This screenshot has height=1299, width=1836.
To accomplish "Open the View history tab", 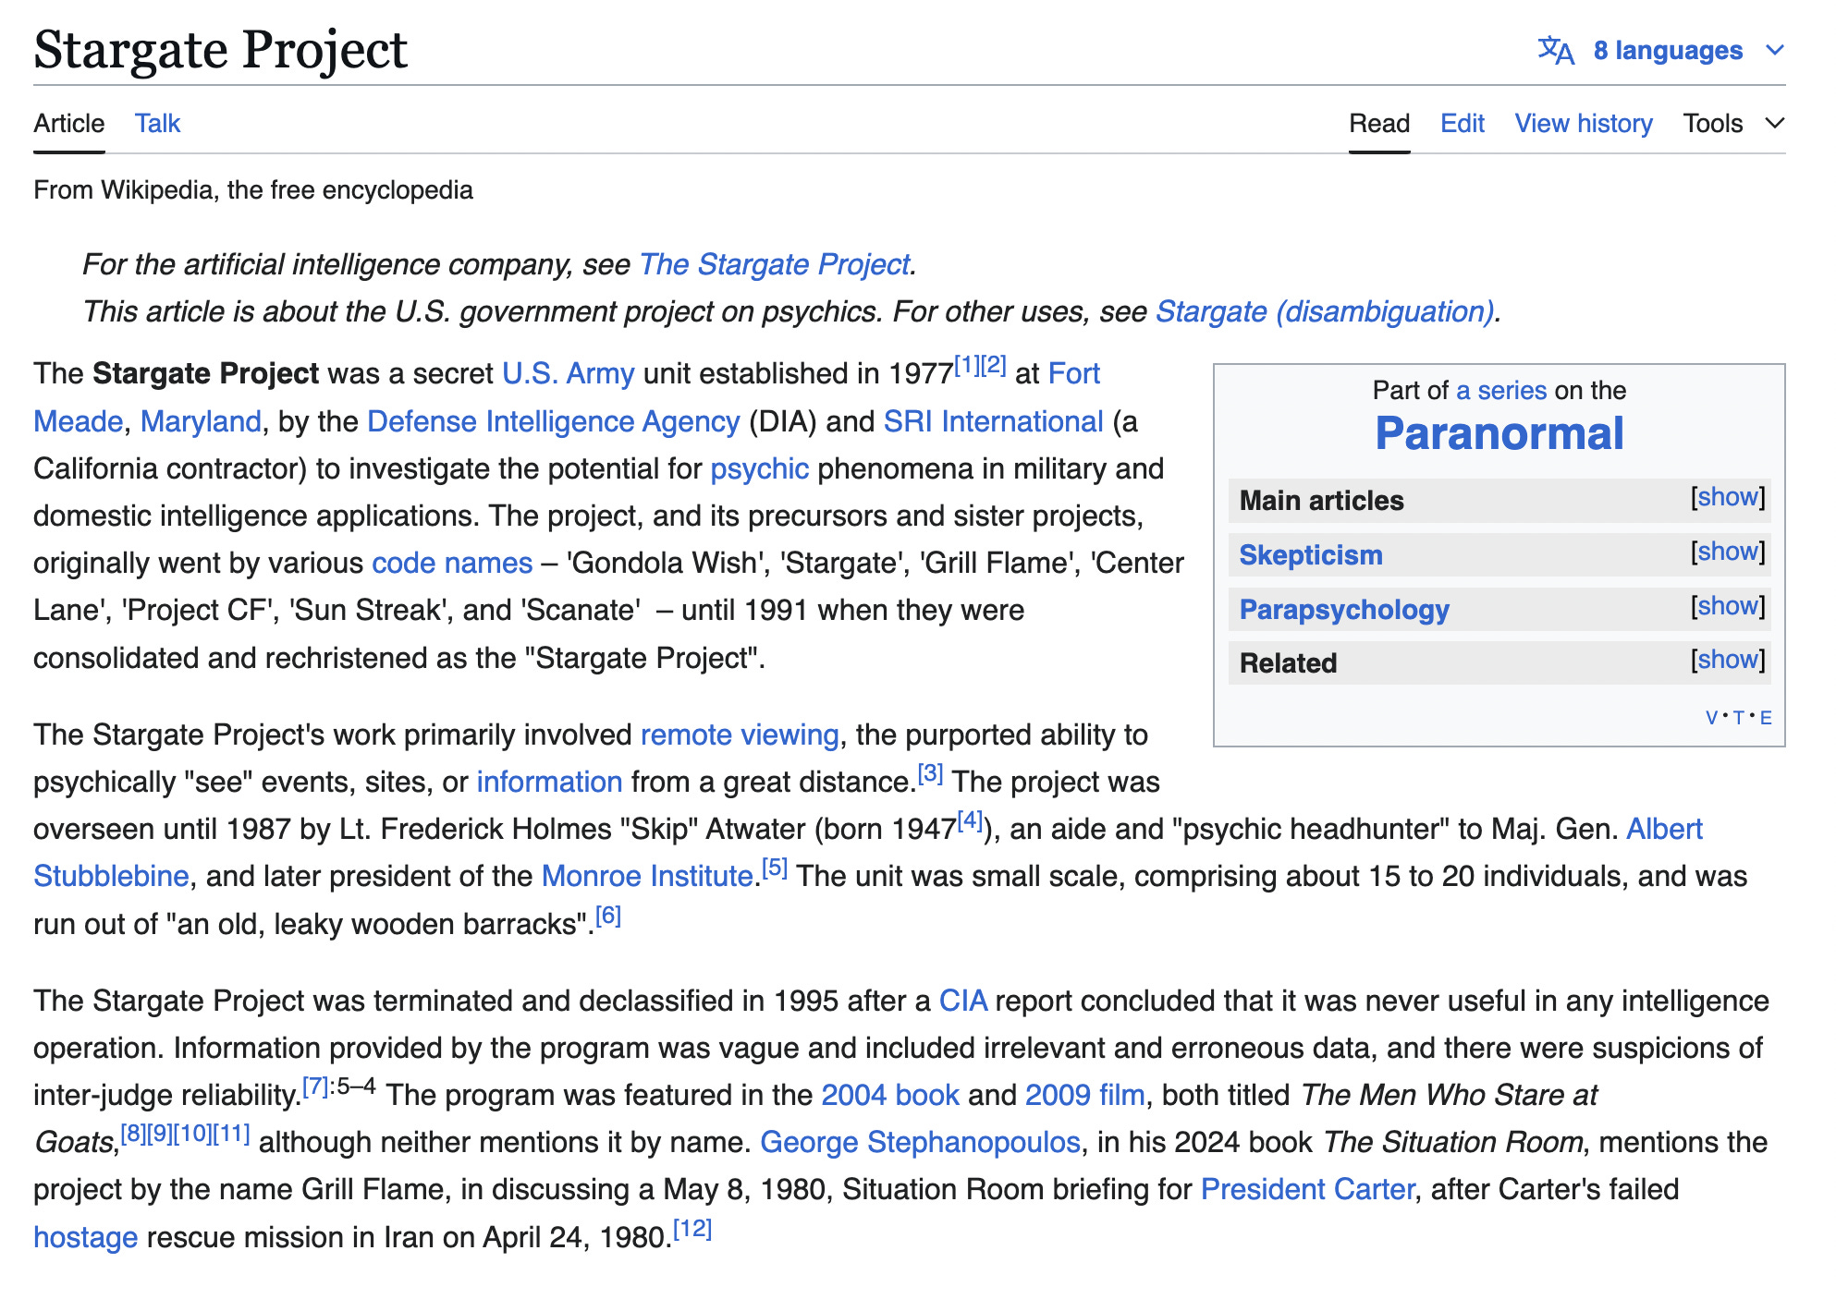I will (1583, 124).
